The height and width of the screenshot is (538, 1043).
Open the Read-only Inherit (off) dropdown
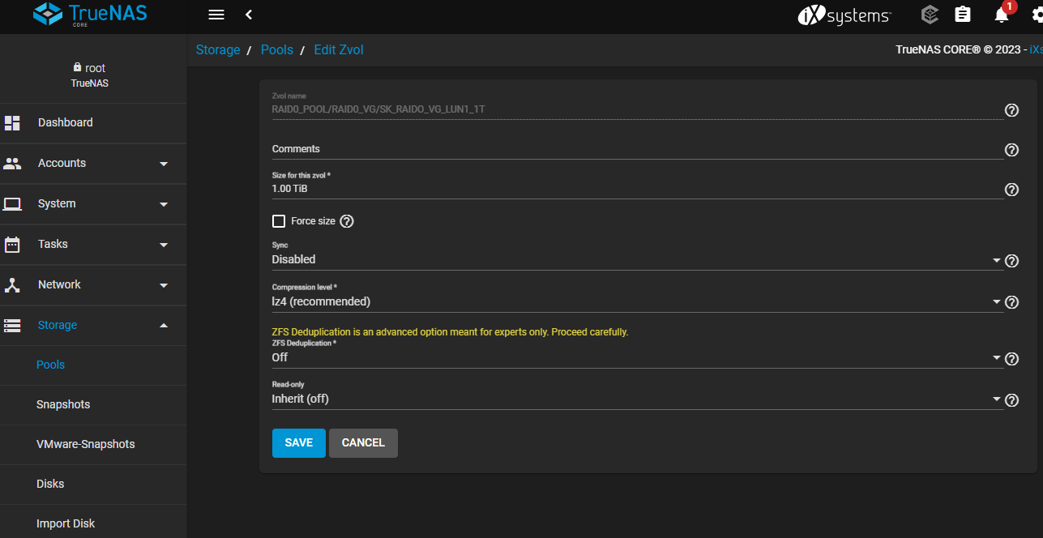(x=637, y=399)
